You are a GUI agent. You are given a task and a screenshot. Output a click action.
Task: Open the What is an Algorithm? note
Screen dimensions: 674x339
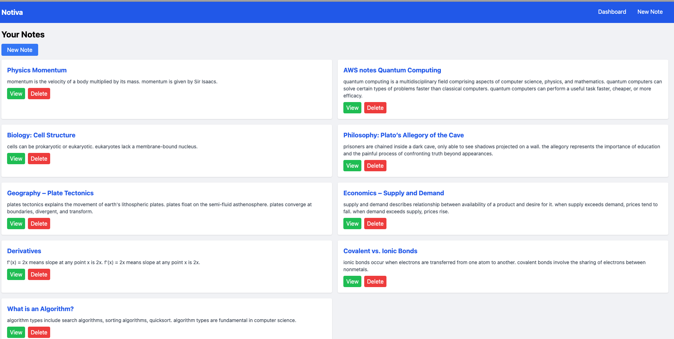(x=40, y=309)
